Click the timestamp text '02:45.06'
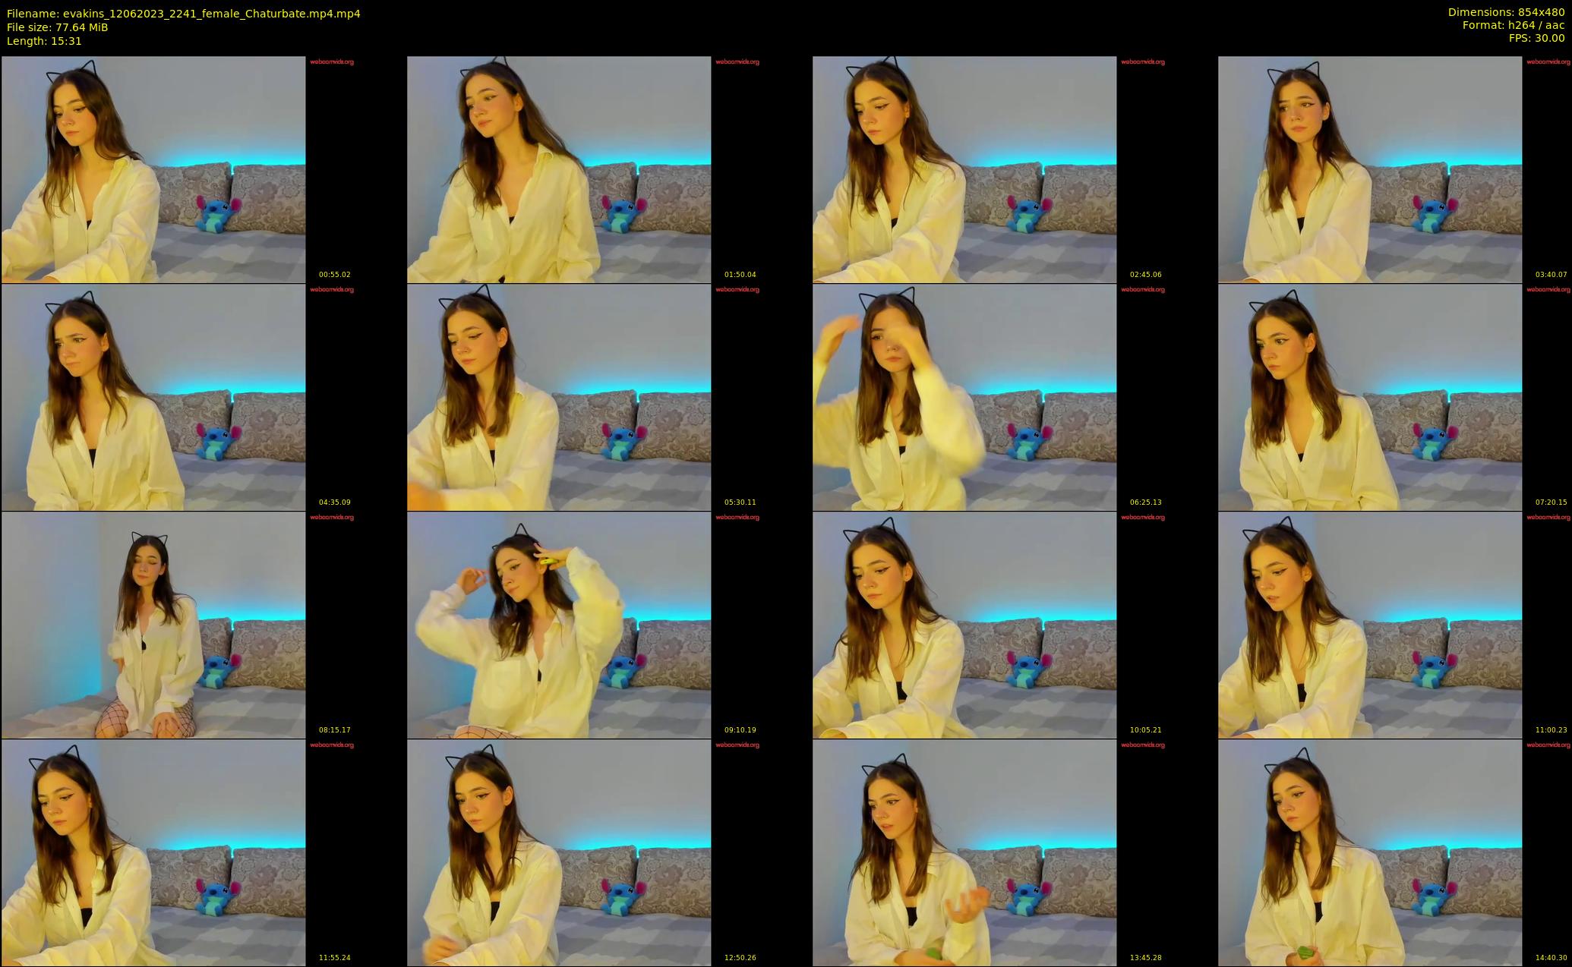 tap(1146, 275)
